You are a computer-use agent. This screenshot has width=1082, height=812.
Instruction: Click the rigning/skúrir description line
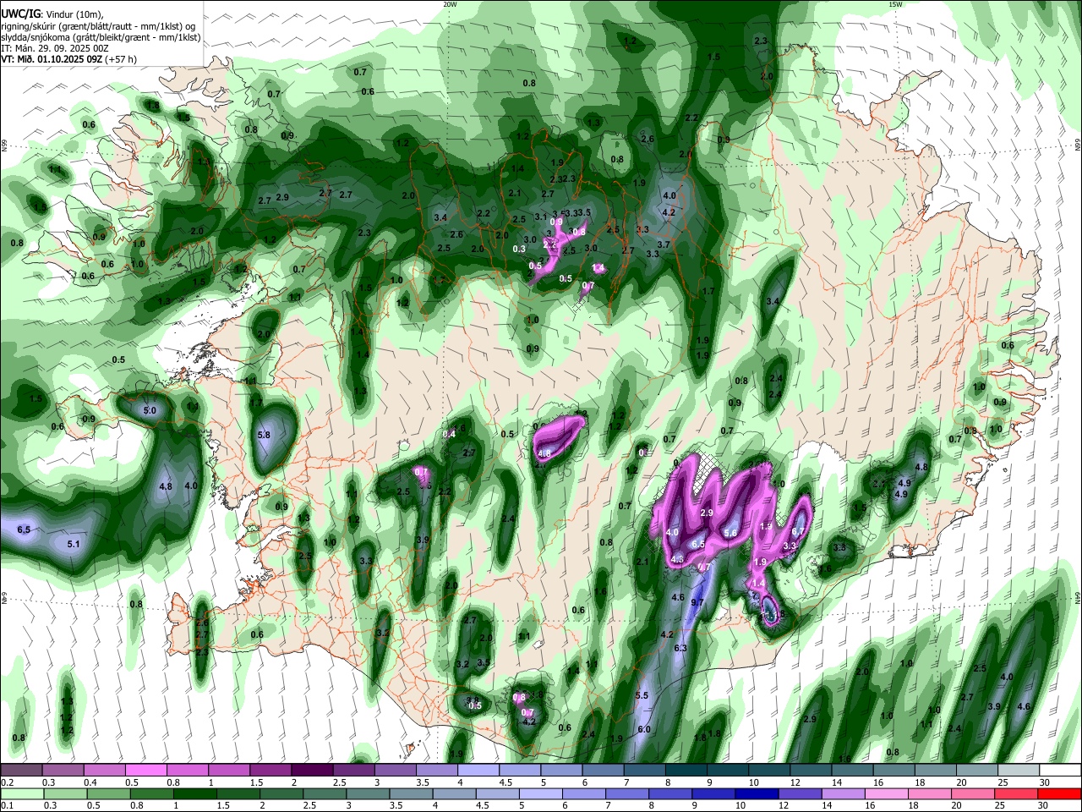(x=99, y=26)
